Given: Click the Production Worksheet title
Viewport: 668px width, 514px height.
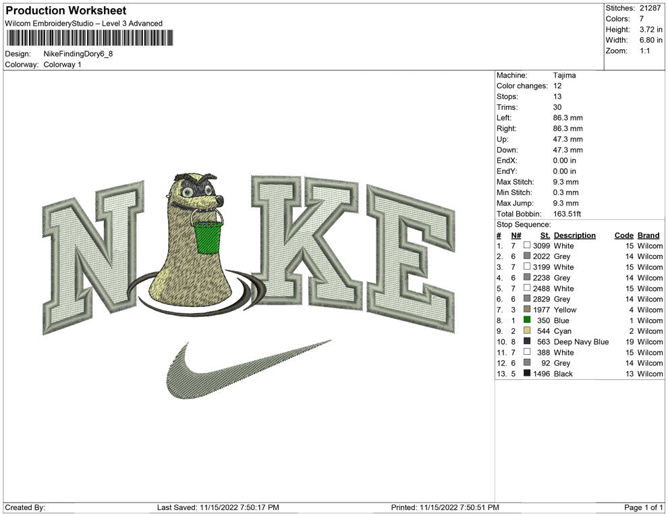Looking at the screenshot, I should click(x=66, y=11).
